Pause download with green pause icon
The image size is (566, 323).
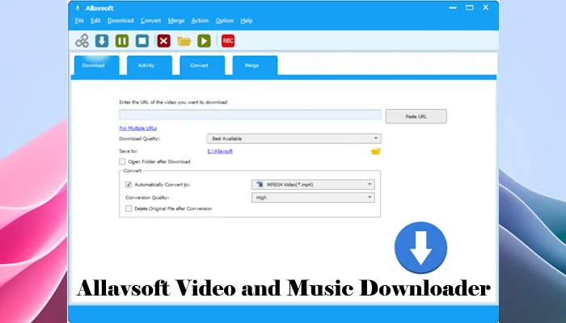click(x=122, y=40)
